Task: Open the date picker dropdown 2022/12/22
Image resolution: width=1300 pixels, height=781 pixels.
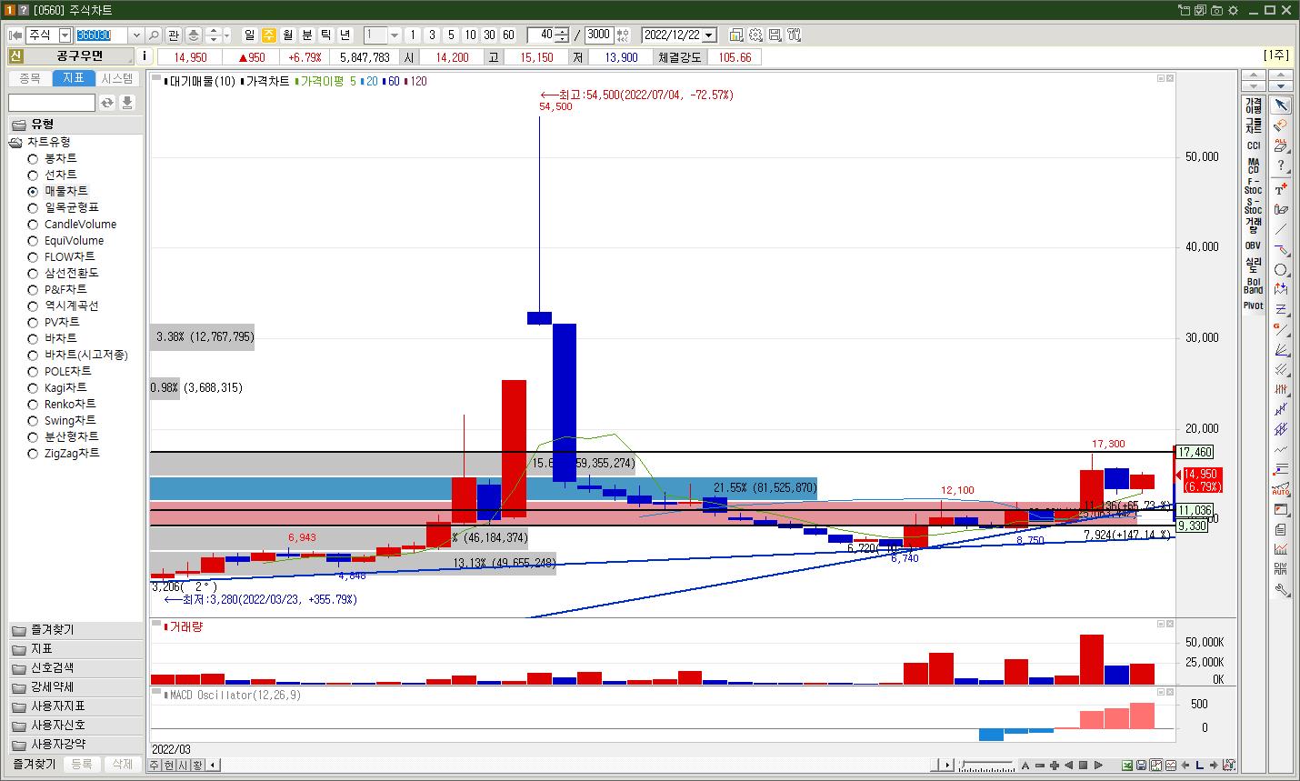Action: pos(709,35)
